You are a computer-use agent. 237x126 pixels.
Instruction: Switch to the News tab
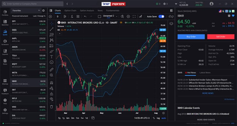click(100, 10)
